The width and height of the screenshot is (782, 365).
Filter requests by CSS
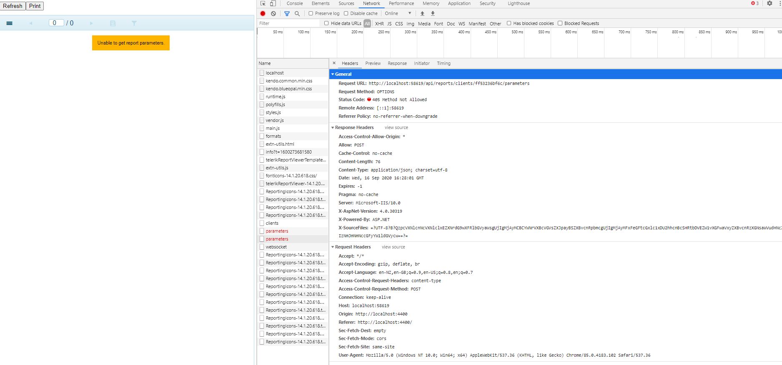click(399, 24)
